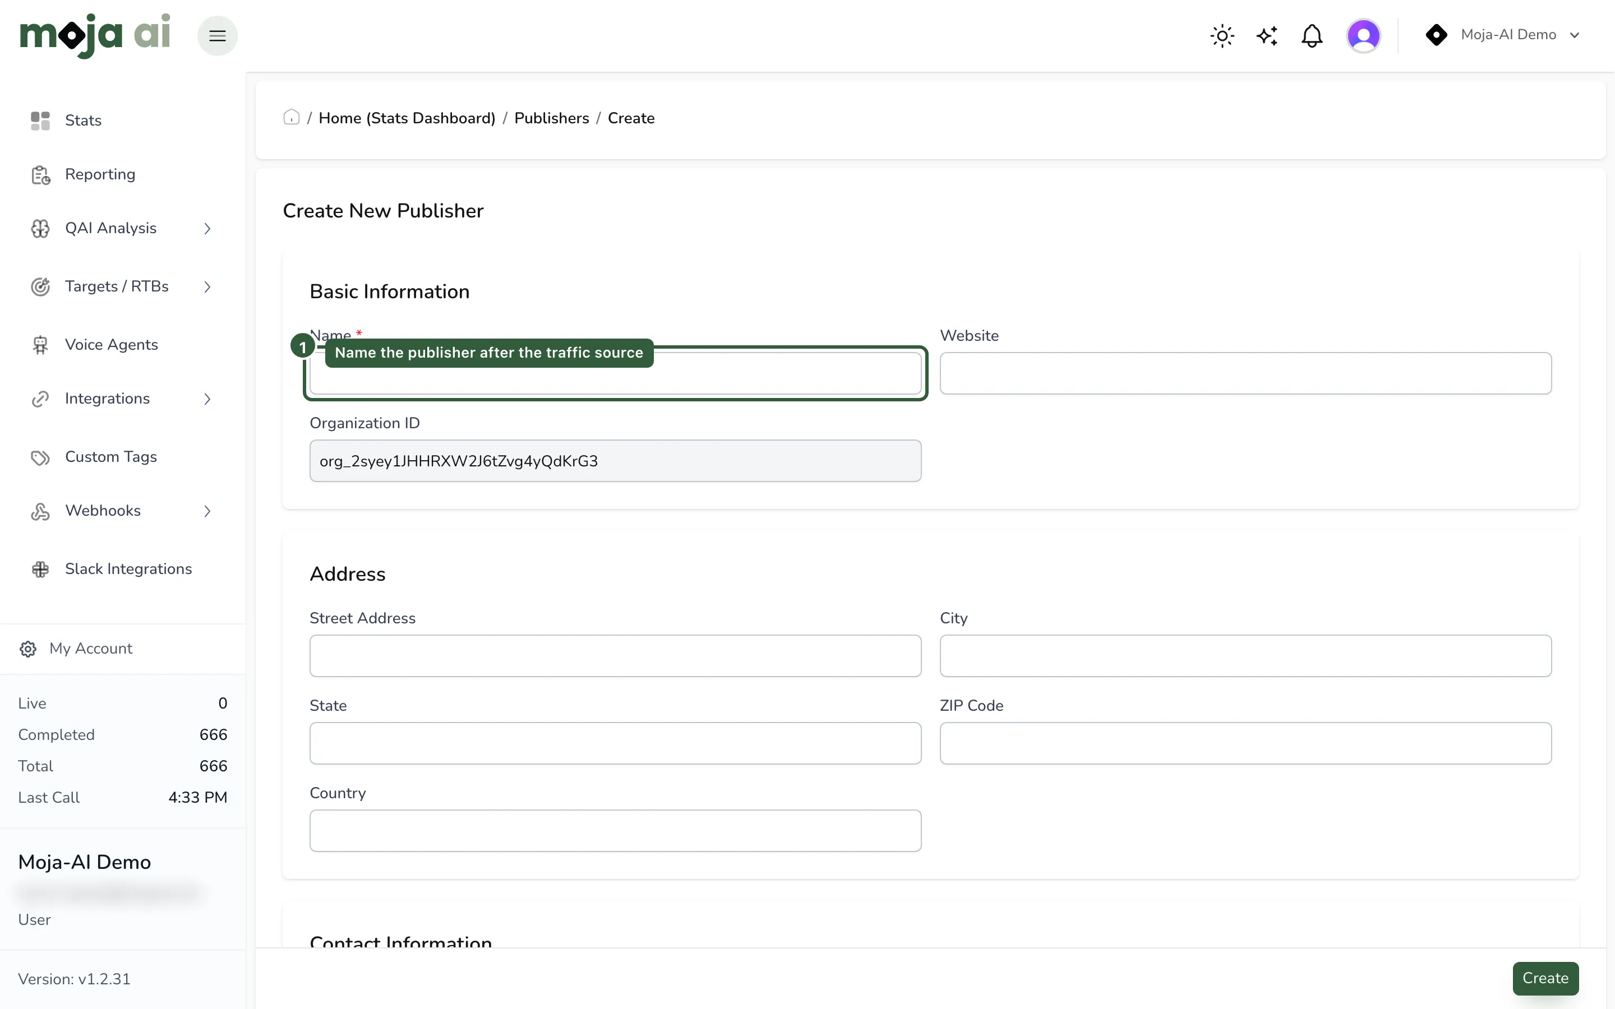
Task: Open Voice Agents page
Action: (112, 344)
